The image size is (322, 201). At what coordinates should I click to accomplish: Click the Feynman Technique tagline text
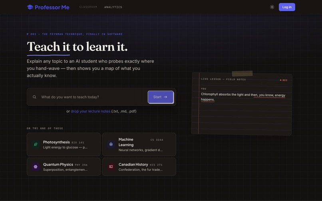point(75,34)
